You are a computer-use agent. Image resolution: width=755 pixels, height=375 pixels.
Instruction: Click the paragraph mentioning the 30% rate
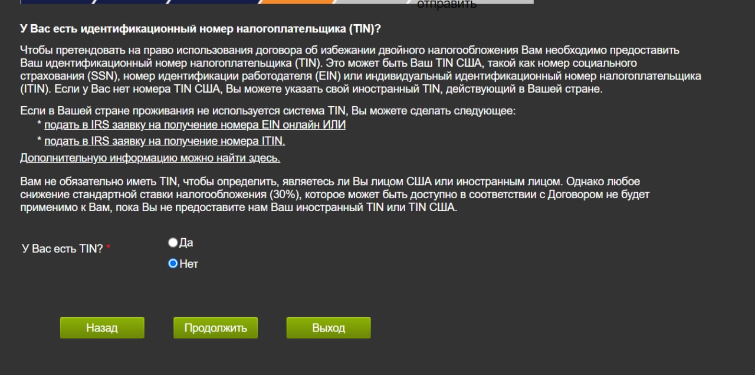[330, 195]
